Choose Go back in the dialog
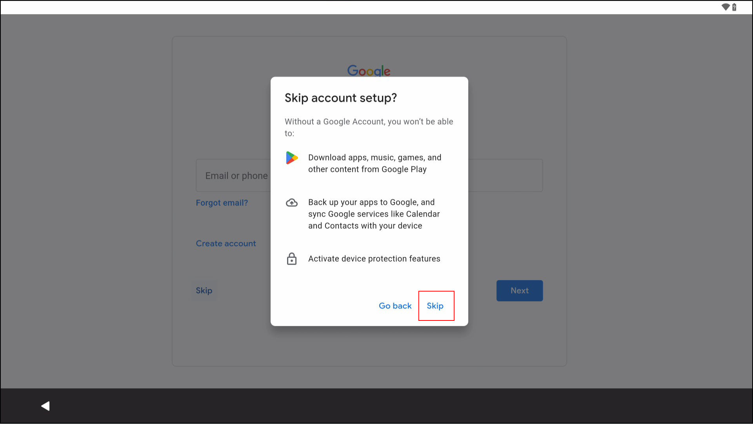The width and height of the screenshot is (753, 424). [395, 306]
